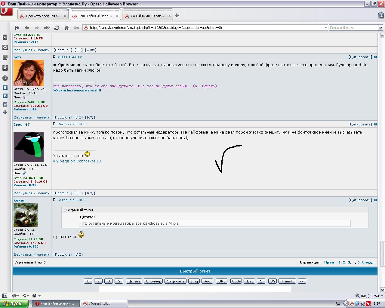This screenshot has height=308, width=385.
Task: Open the zoom 'Вид (100%)' dropdown
Action: (x=367, y=296)
